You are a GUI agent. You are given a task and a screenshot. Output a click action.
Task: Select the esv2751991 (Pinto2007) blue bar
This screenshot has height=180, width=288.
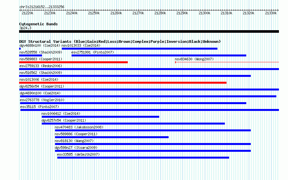[159, 55]
